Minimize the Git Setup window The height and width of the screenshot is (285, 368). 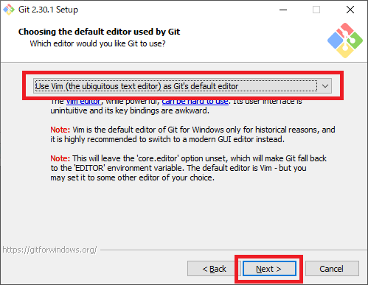click(x=283, y=10)
